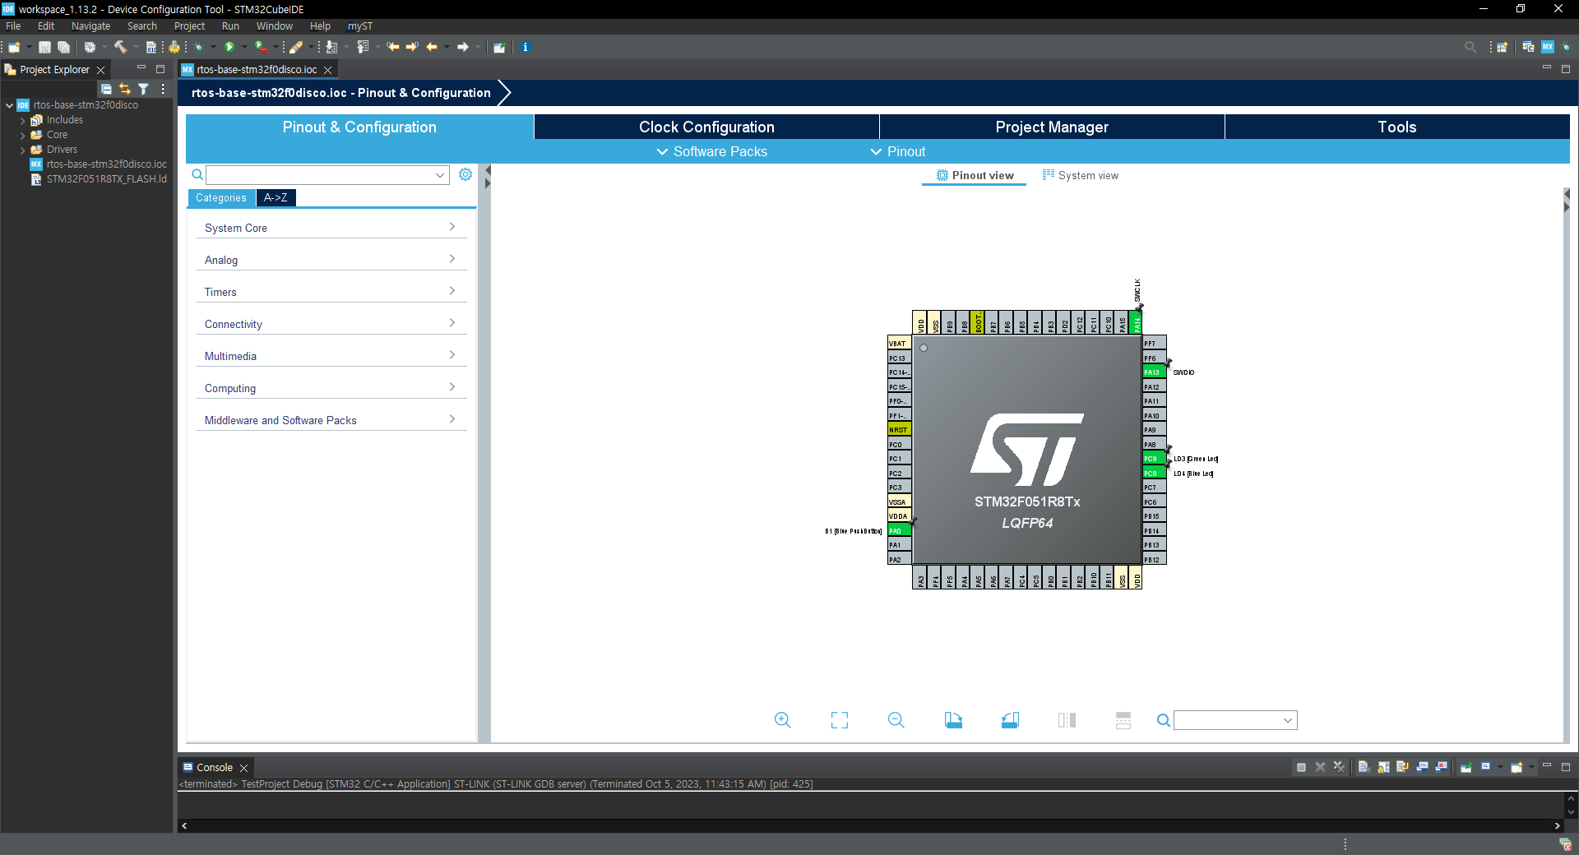Click the information 'i' icon in toolbar

pyautogui.click(x=525, y=47)
